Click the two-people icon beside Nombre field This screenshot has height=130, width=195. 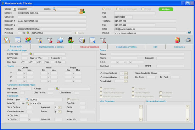82,11
